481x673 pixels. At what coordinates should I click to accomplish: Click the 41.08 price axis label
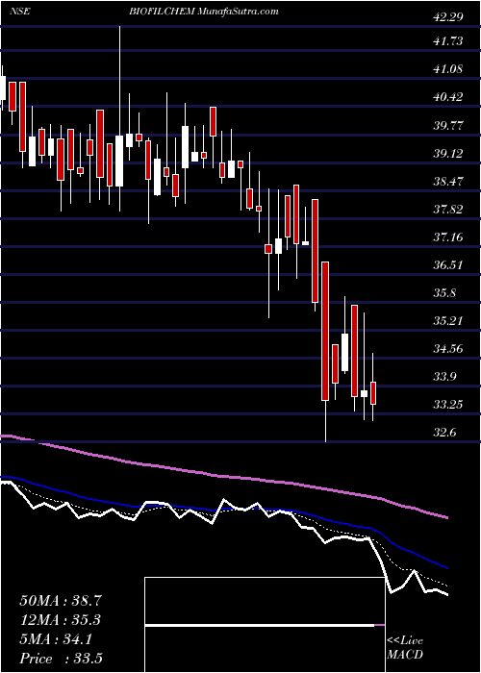coord(448,69)
